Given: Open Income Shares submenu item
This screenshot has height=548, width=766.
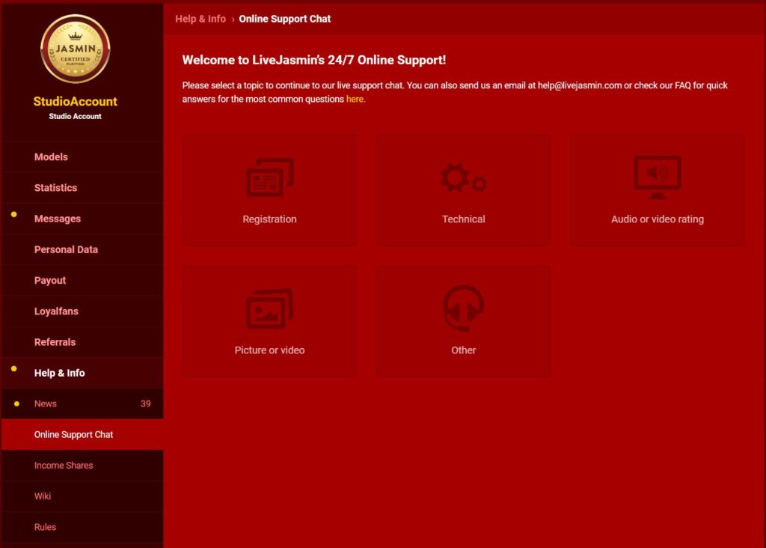Looking at the screenshot, I should (x=82, y=466).
